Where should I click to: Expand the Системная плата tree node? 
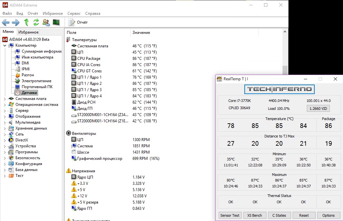click(5, 99)
